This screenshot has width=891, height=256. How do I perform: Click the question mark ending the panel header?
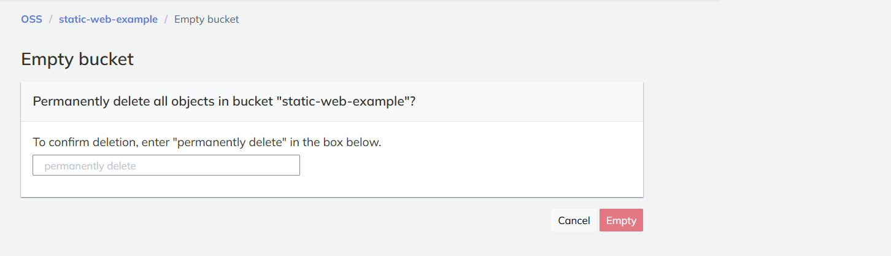coord(413,102)
